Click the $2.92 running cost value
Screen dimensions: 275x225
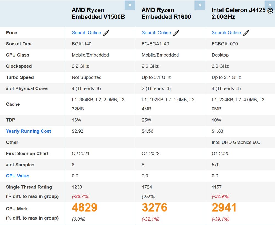[x=78, y=131]
